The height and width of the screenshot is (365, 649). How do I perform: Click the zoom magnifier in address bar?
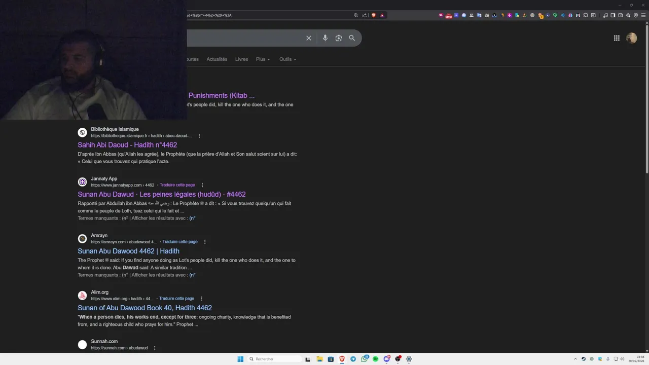tap(356, 15)
